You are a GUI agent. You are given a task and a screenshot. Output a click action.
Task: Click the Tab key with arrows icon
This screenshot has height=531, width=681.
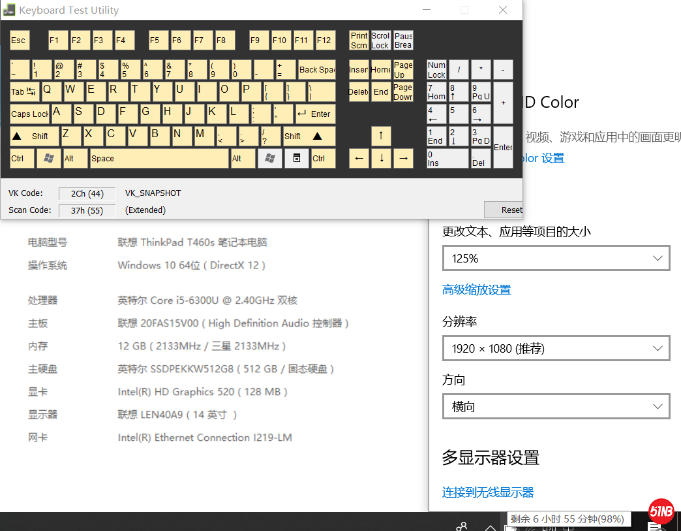tap(24, 91)
